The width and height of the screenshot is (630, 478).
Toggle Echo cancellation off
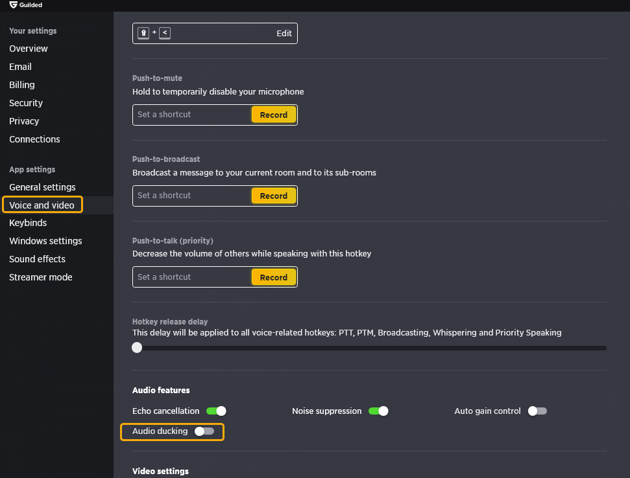point(216,411)
